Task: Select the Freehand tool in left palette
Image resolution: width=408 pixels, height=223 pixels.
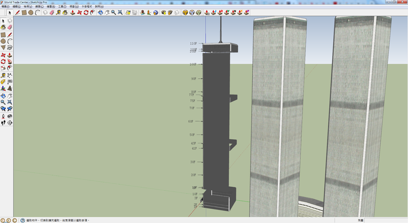Action: pyautogui.click(x=10, y=48)
